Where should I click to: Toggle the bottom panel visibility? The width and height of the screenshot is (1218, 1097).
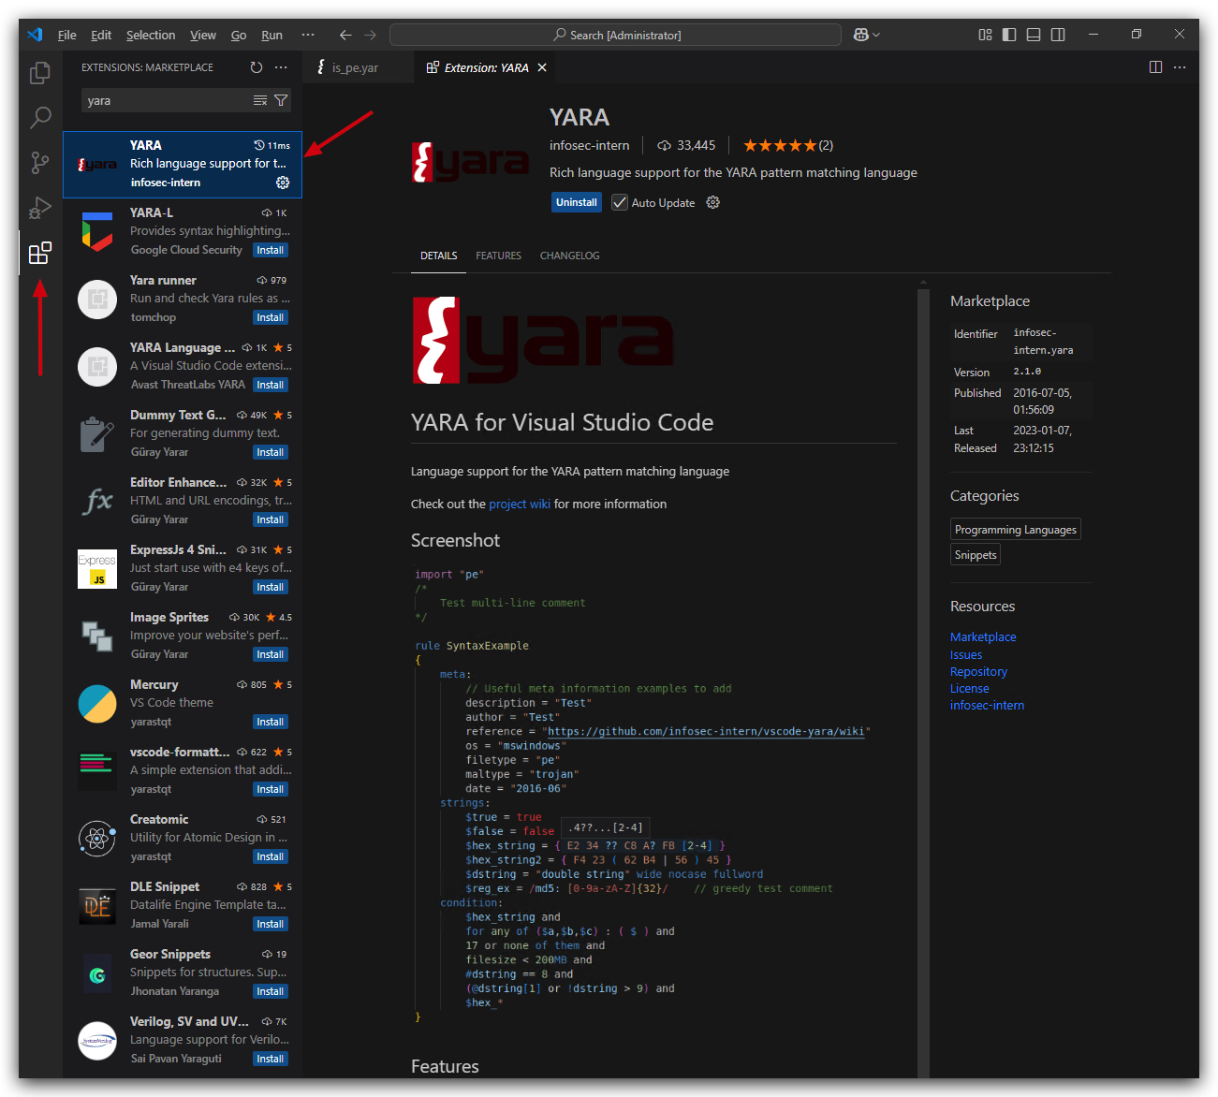tap(1034, 35)
